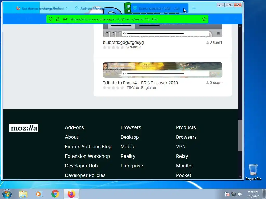
Task: Launch Windows Media Player from taskbar
Action: pyautogui.click(x=39, y=194)
